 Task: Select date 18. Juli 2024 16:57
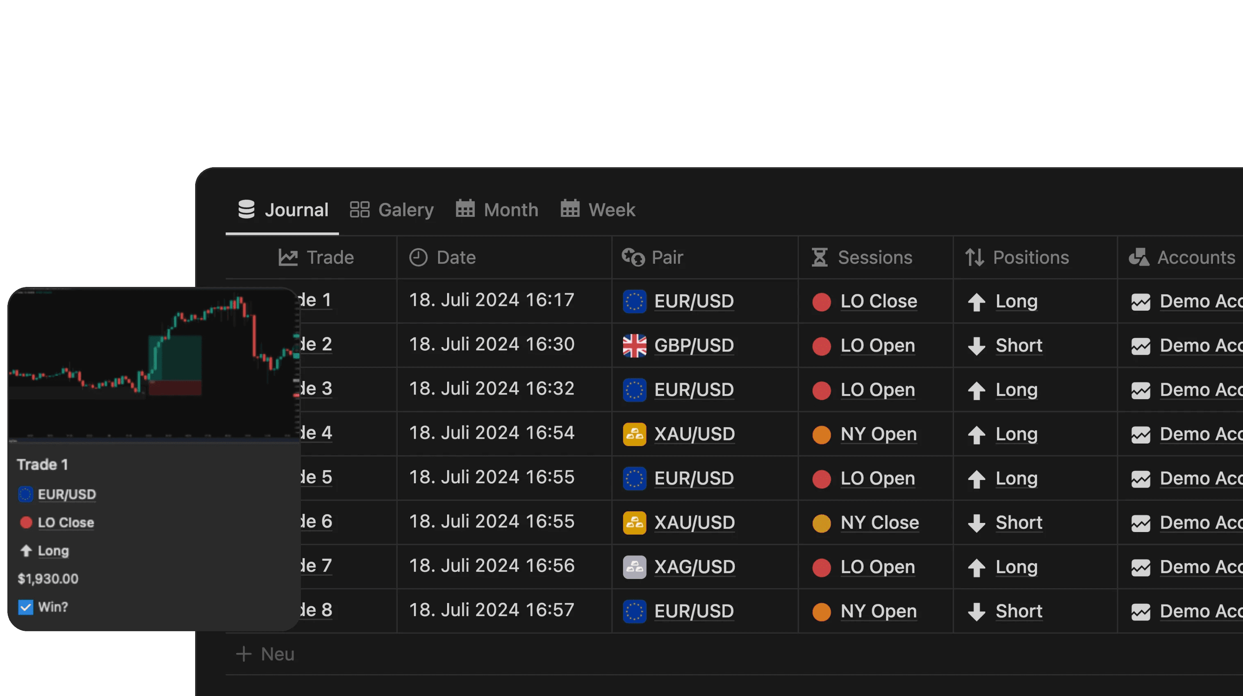(x=492, y=610)
